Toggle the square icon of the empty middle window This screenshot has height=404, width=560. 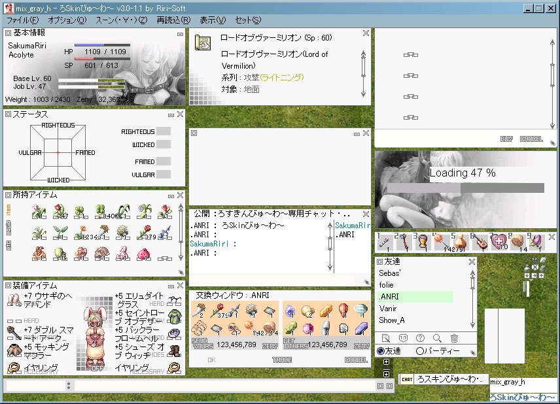pyautogui.click(x=194, y=133)
